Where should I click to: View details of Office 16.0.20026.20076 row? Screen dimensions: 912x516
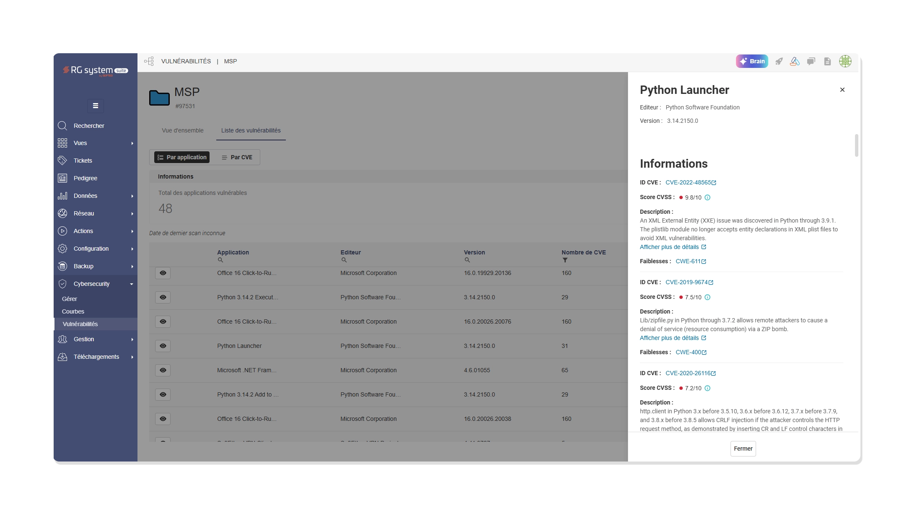[x=163, y=322]
